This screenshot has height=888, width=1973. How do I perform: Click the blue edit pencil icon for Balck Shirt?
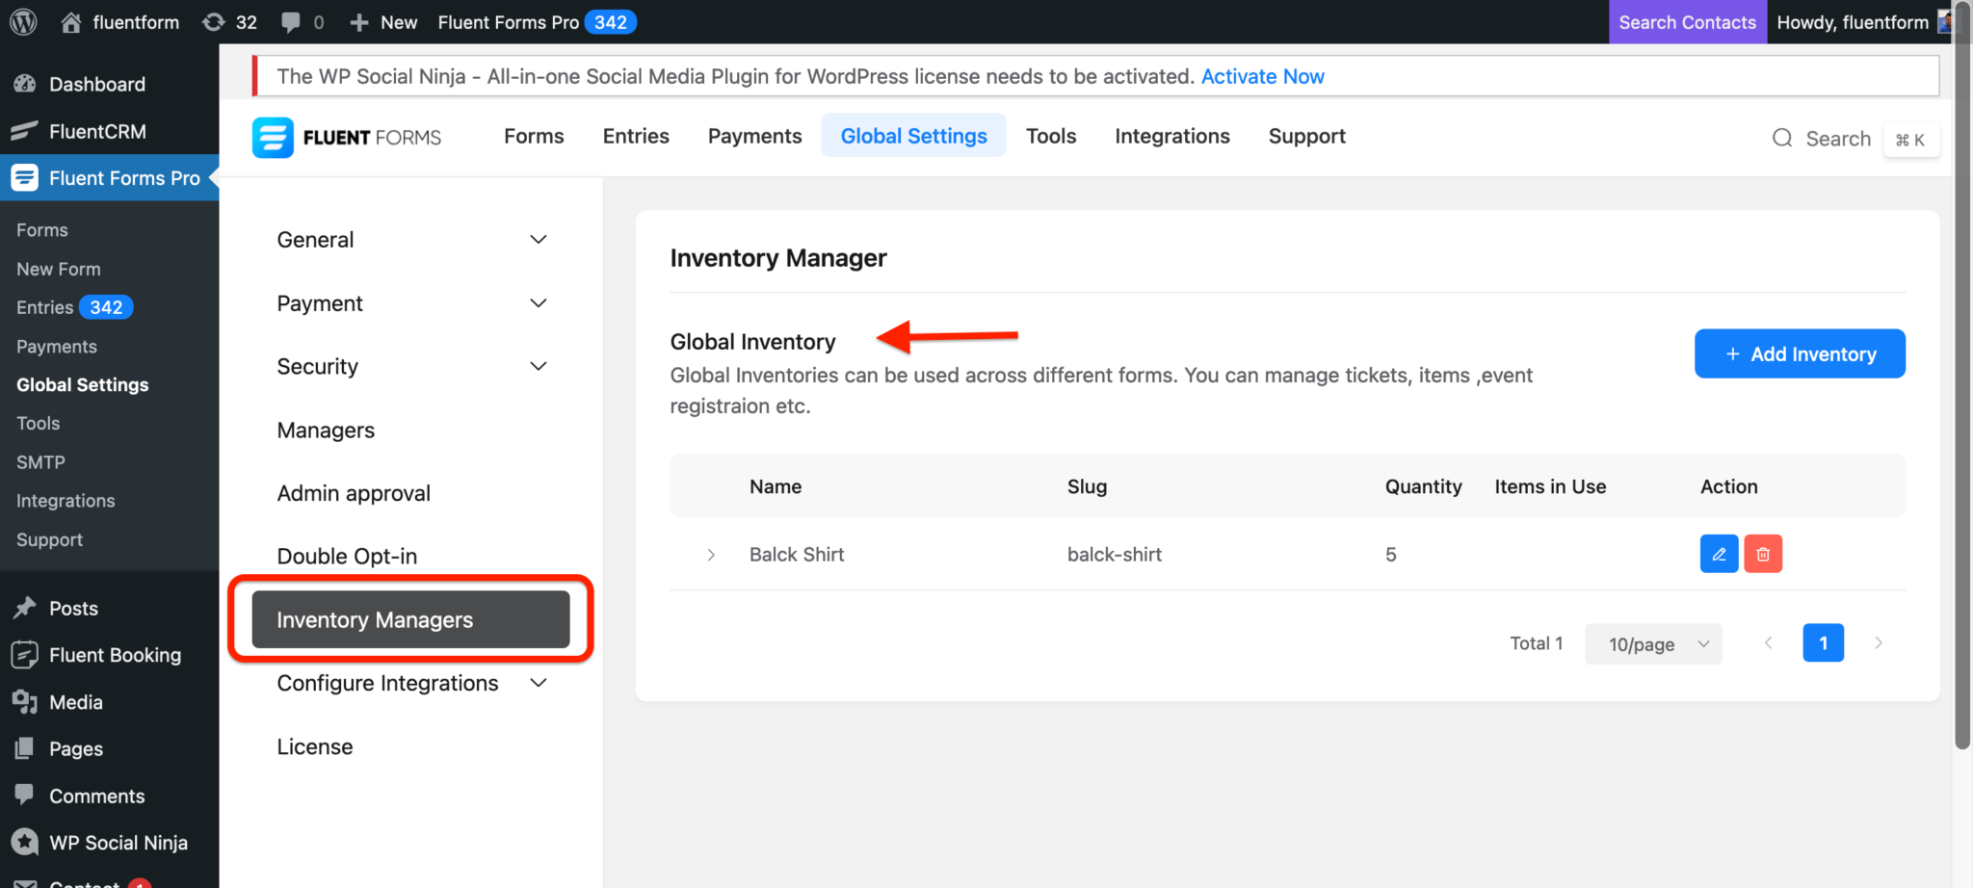pos(1718,554)
